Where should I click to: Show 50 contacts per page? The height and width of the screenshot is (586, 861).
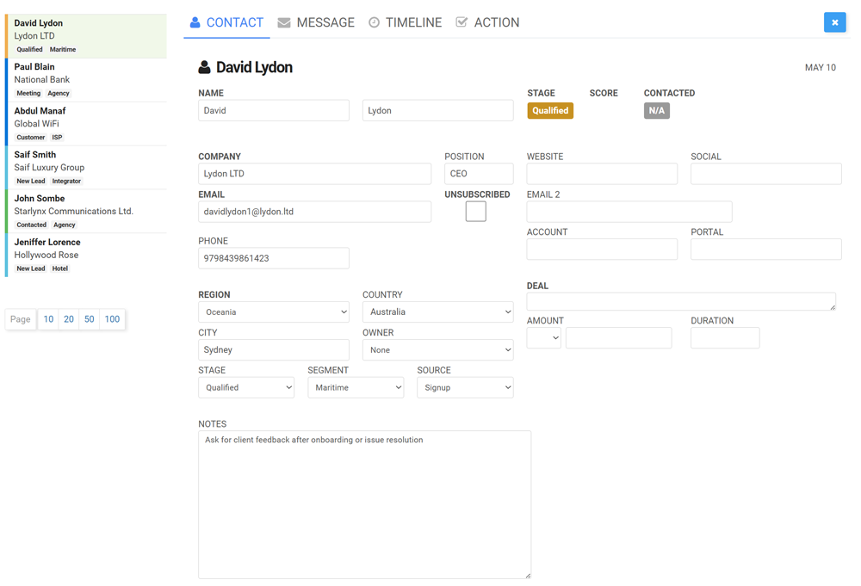click(x=89, y=319)
